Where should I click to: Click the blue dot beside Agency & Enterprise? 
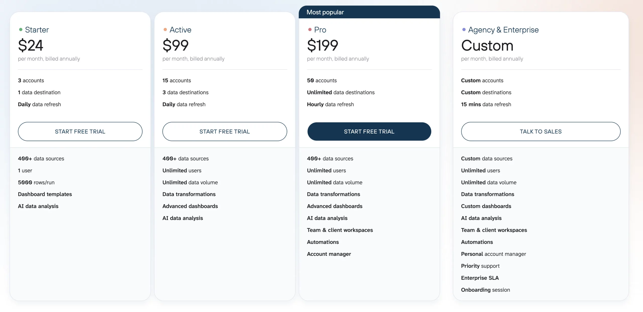pyautogui.click(x=464, y=29)
